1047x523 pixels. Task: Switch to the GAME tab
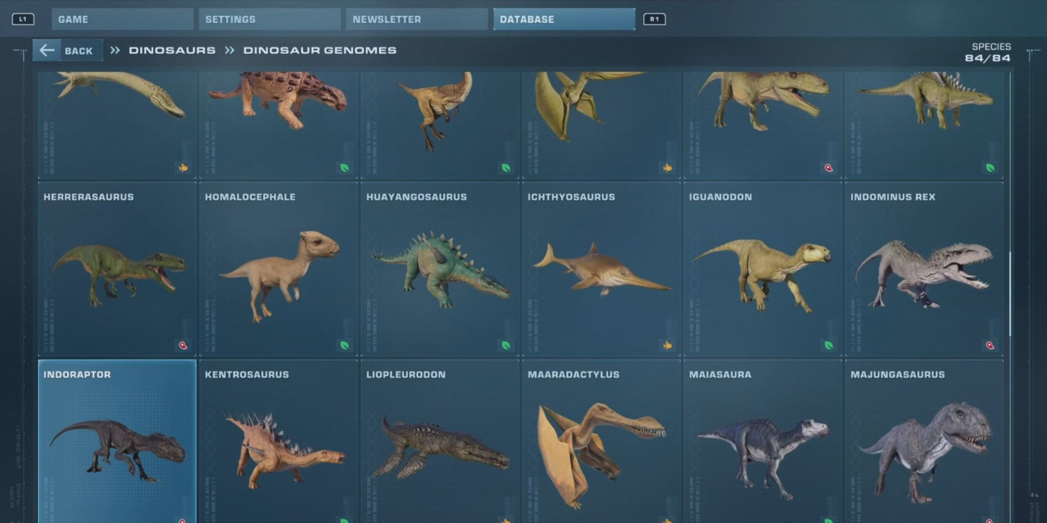coord(122,19)
